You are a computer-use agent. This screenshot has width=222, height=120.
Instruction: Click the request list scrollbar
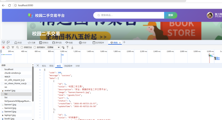point(33,84)
